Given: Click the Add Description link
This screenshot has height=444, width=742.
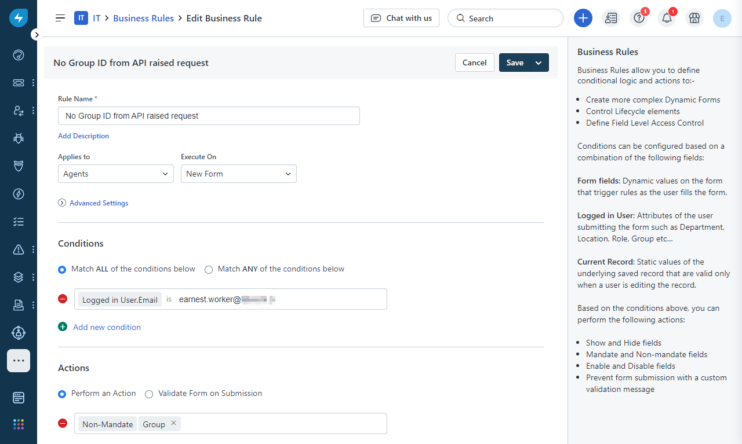Looking at the screenshot, I should point(83,136).
